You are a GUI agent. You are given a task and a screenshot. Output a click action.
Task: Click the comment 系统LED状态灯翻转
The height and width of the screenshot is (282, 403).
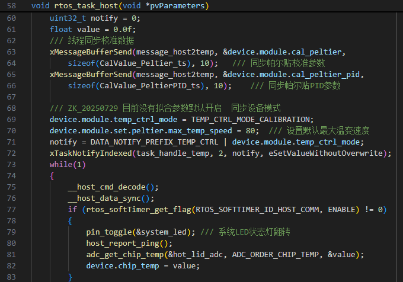tap(254, 232)
